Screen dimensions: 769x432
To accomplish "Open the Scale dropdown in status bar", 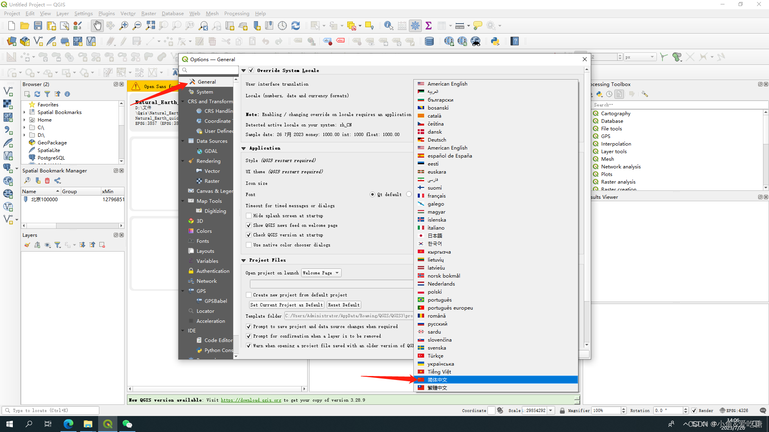I will (551, 410).
